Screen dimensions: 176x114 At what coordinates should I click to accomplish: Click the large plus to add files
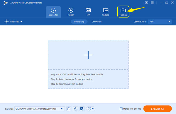pos(88,55)
